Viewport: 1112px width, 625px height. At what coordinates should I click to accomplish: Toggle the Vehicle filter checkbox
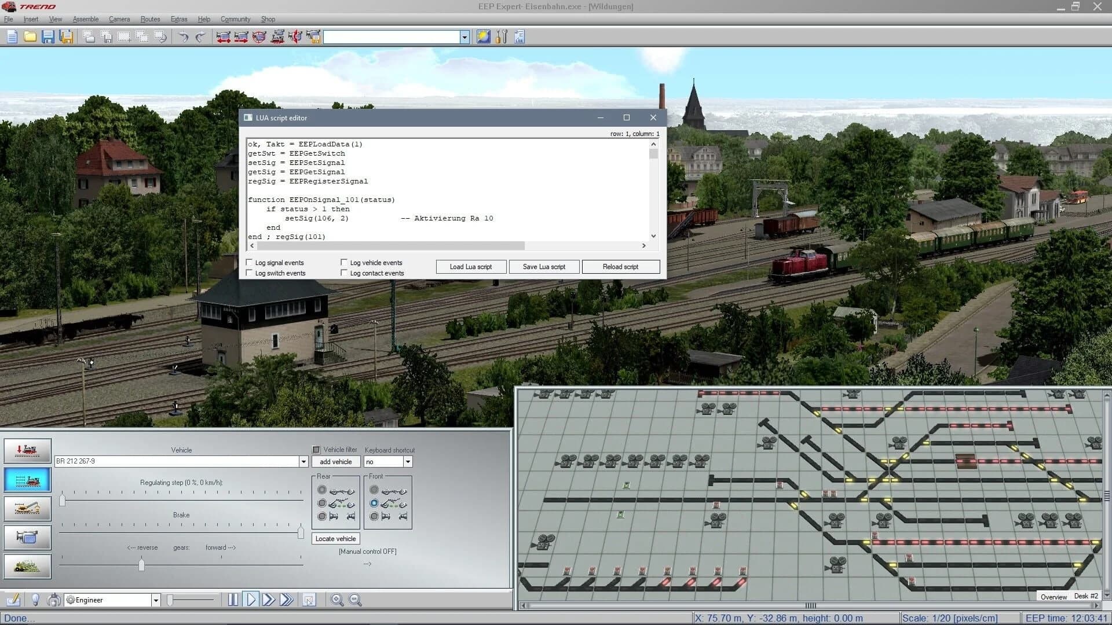tap(316, 449)
